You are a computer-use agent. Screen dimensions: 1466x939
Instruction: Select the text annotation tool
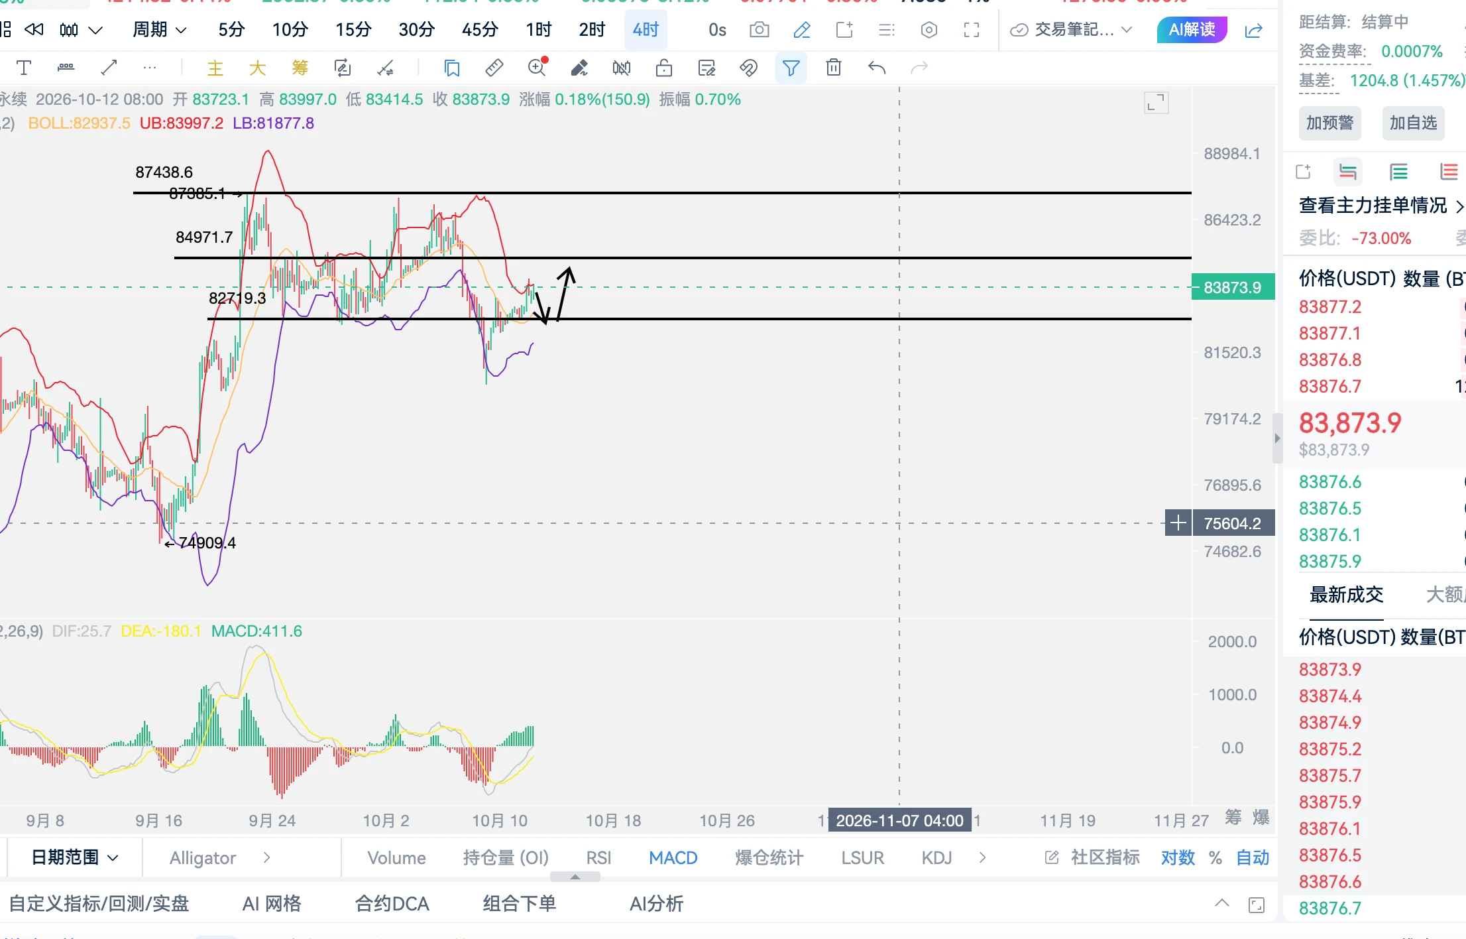pyautogui.click(x=24, y=68)
